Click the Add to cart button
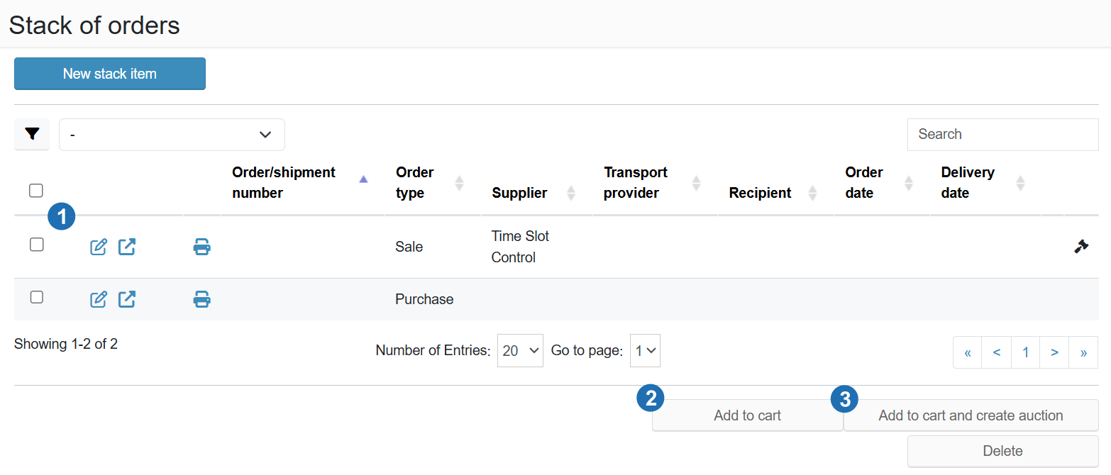 click(748, 416)
